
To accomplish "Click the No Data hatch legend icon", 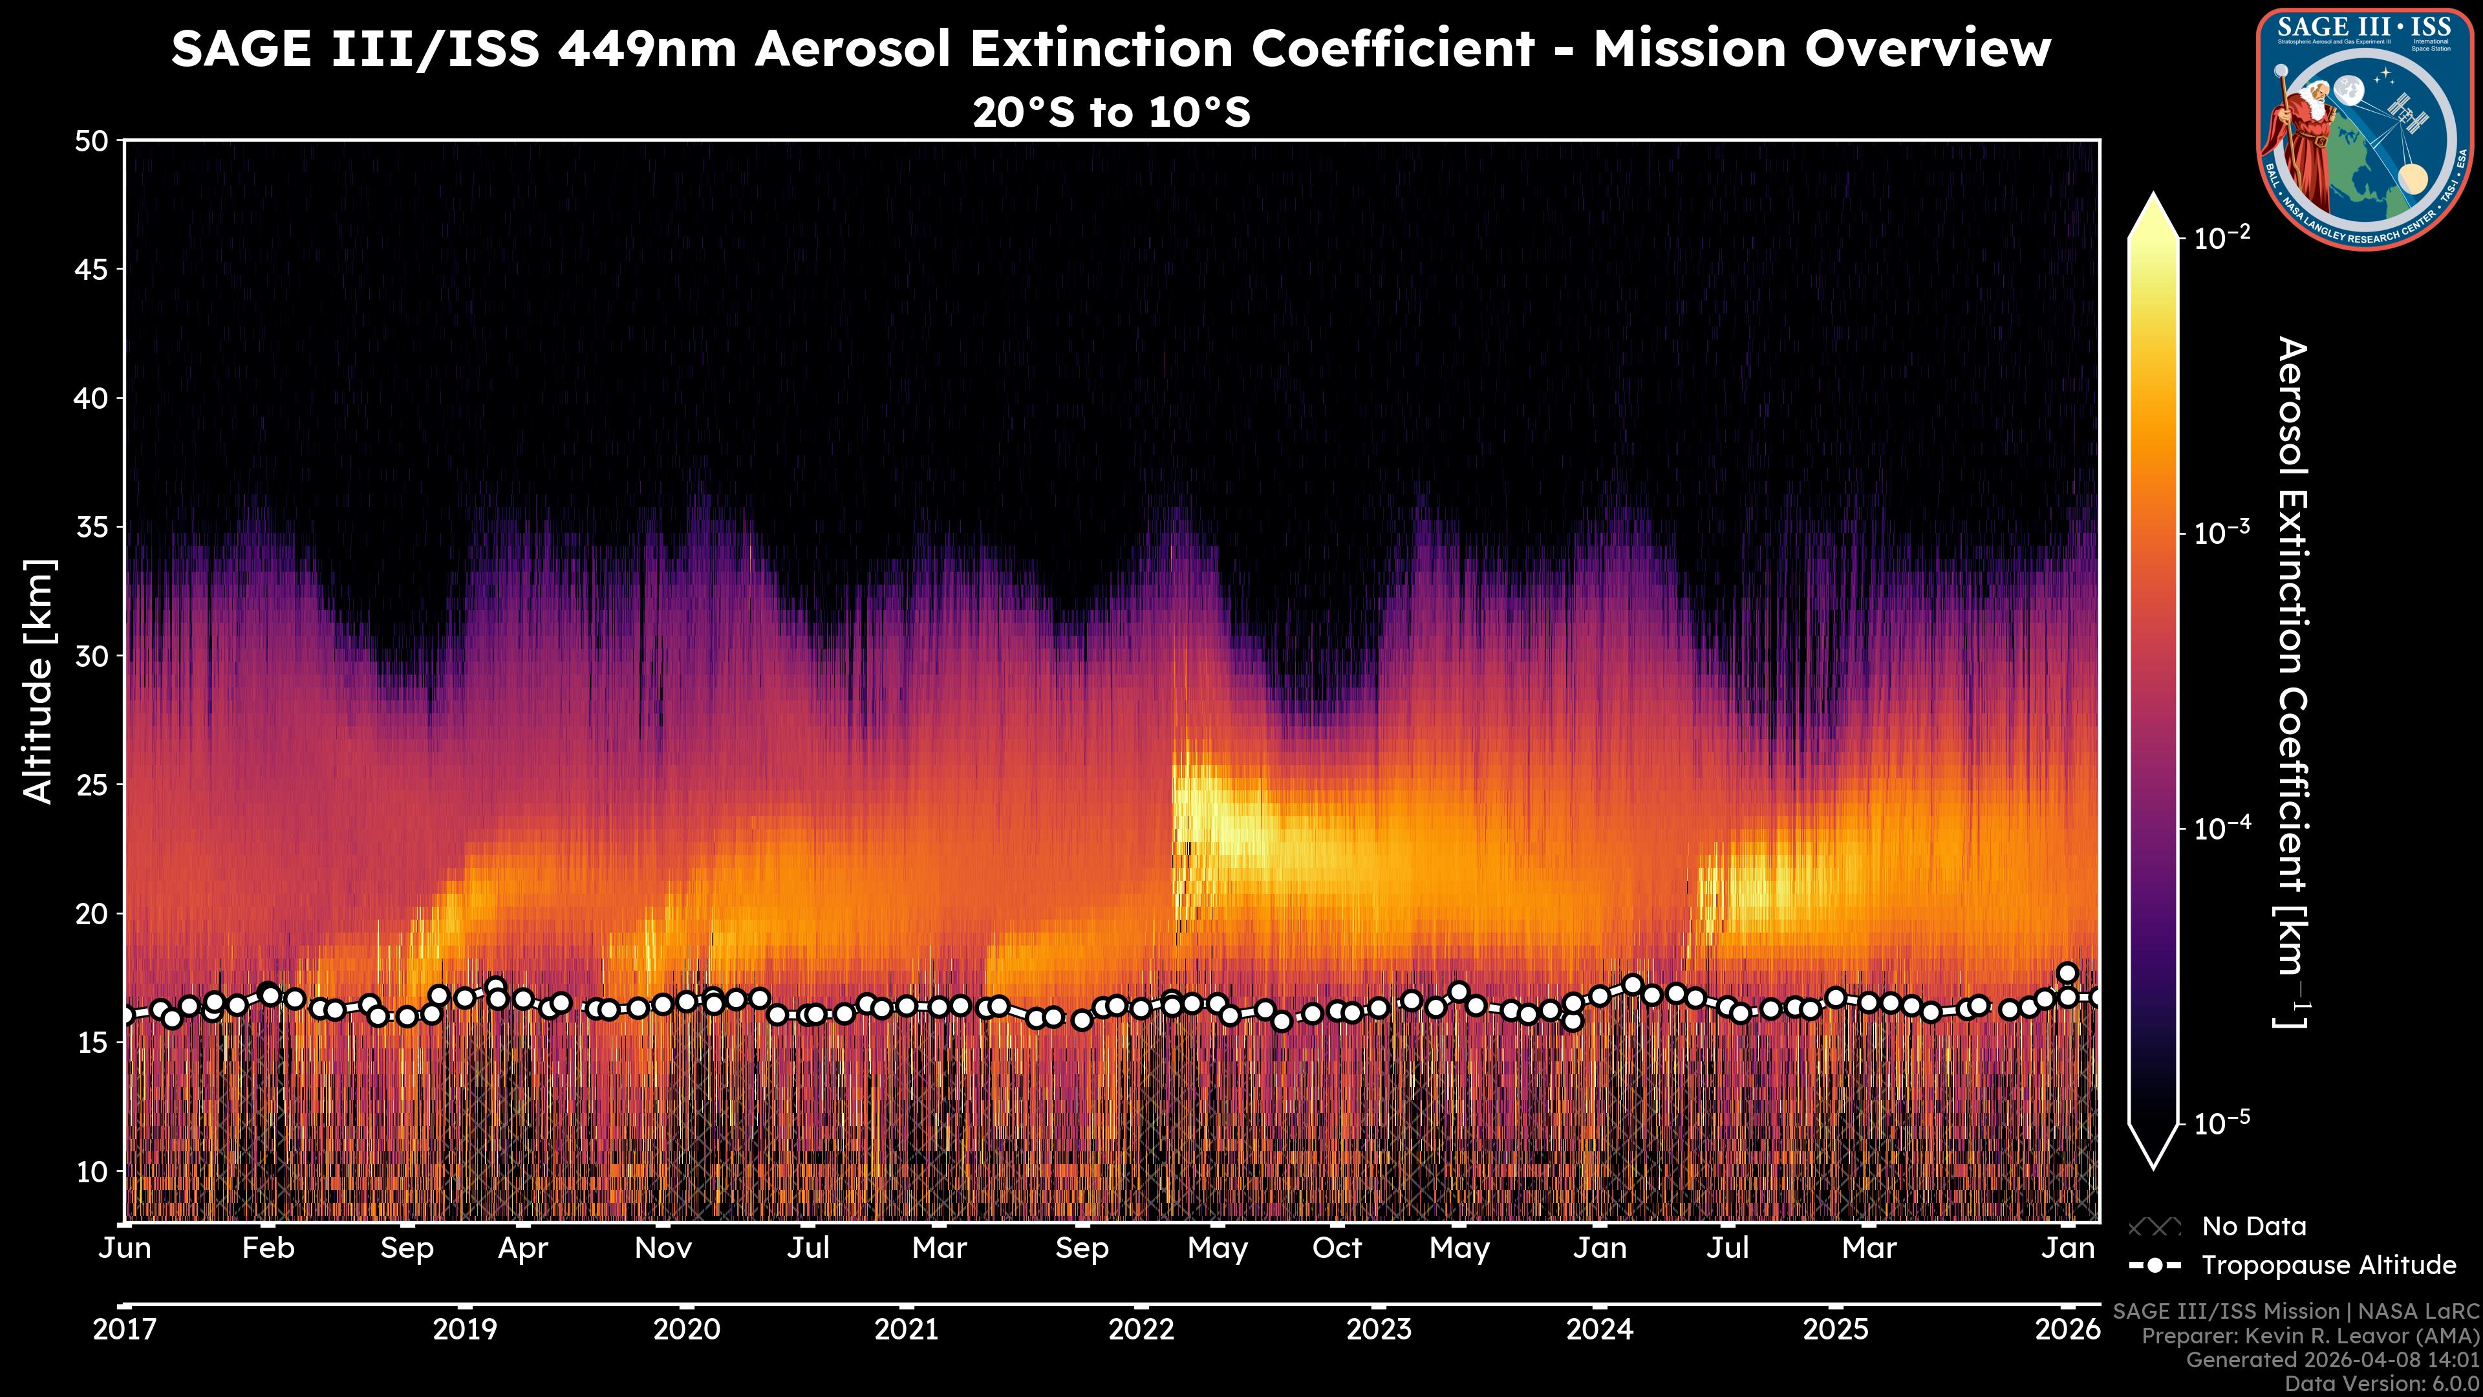I will tap(2155, 1228).
